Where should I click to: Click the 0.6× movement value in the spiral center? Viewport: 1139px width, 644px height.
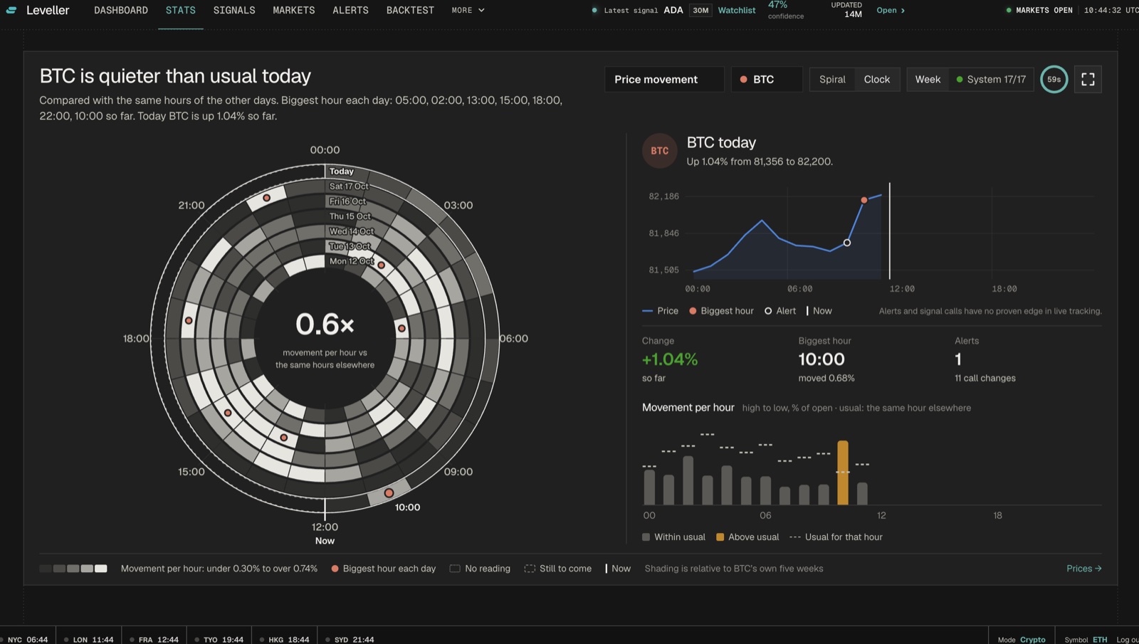tap(325, 324)
